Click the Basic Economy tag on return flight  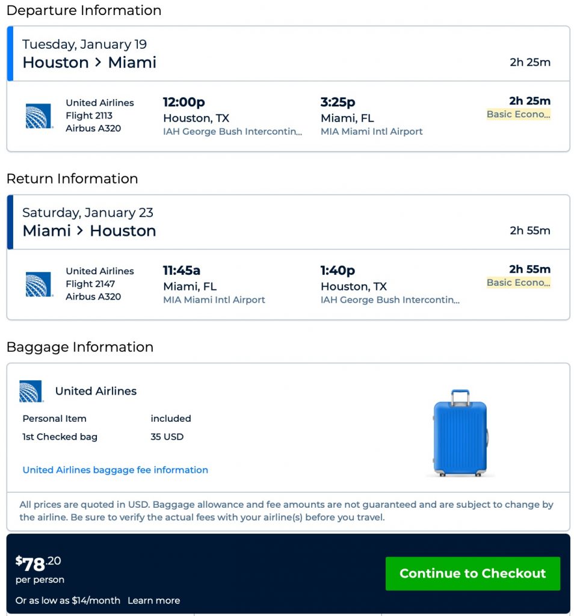coord(518,283)
